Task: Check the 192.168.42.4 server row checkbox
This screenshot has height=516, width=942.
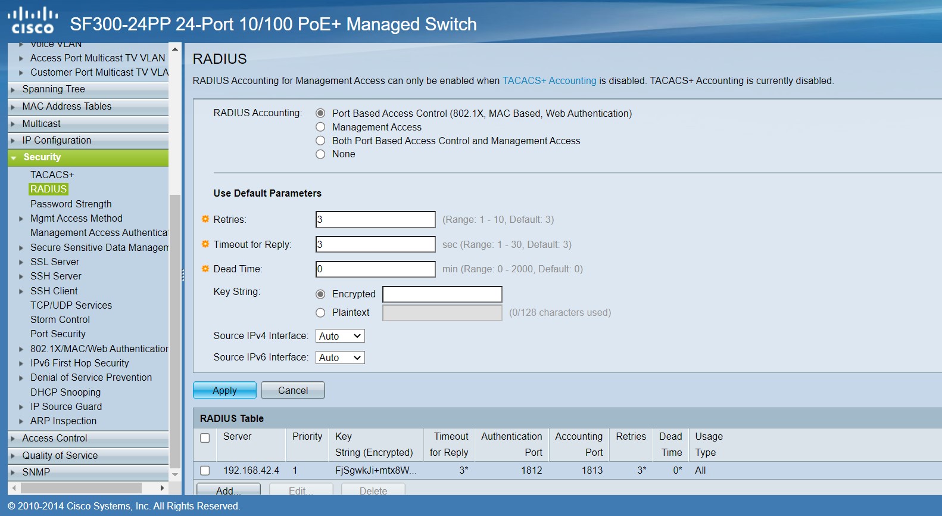Action: pos(205,471)
